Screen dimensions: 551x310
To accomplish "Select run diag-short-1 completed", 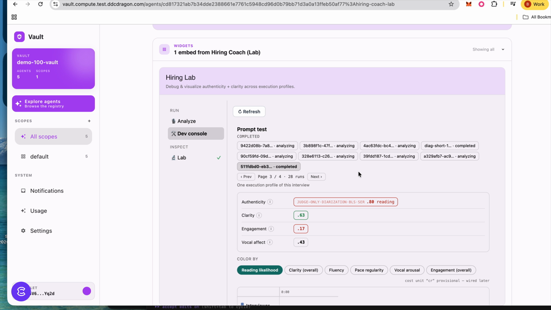I will coord(450,146).
